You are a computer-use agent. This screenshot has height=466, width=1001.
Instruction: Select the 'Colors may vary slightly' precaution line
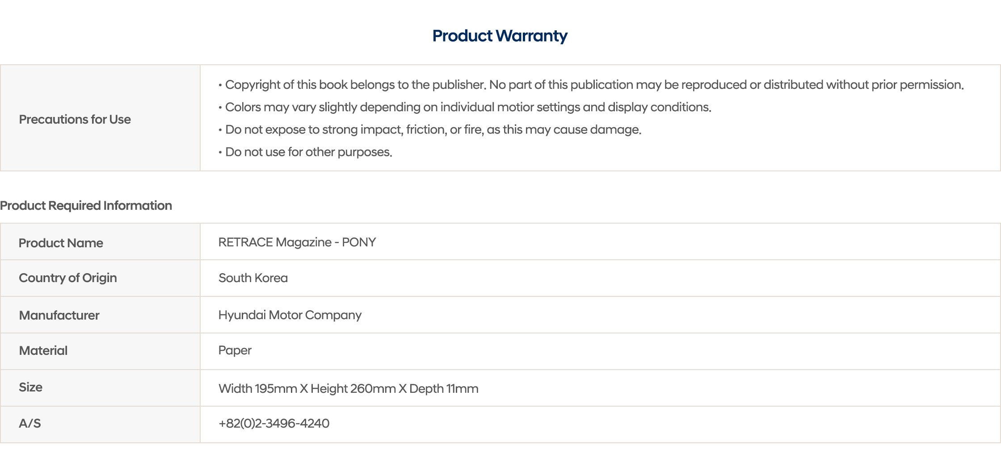point(467,107)
